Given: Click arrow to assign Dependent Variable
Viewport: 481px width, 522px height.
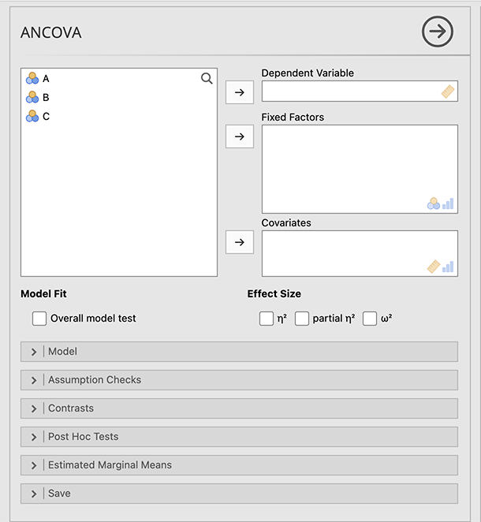Looking at the screenshot, I should [x=240, y=92].
